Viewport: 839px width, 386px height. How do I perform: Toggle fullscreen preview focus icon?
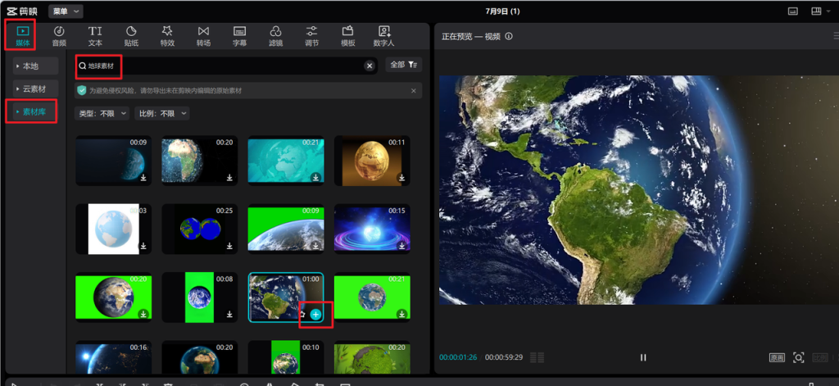point(798,358)
